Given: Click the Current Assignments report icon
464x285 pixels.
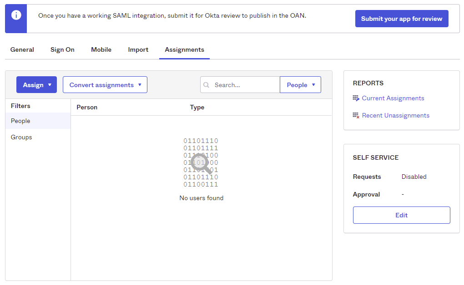Looking at the screenshot, I should click(356, 98).
